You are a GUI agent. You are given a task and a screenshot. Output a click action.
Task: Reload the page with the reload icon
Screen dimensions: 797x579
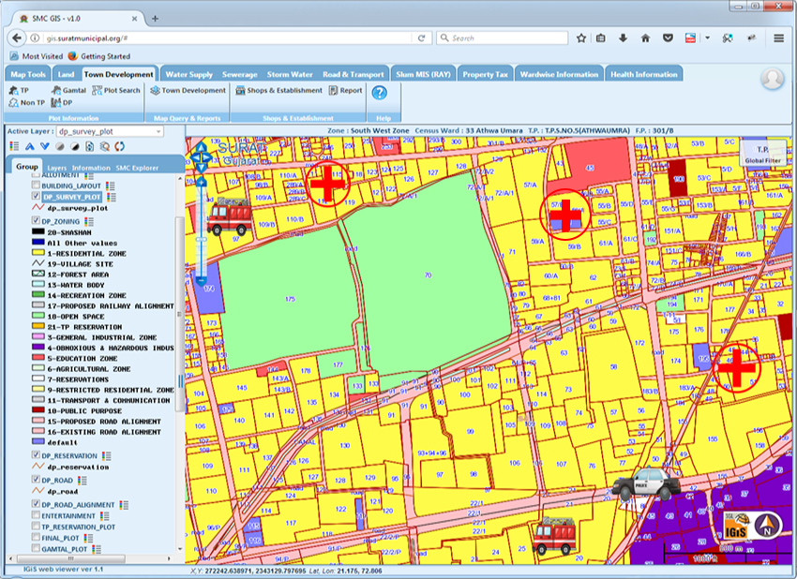(421, 38)
